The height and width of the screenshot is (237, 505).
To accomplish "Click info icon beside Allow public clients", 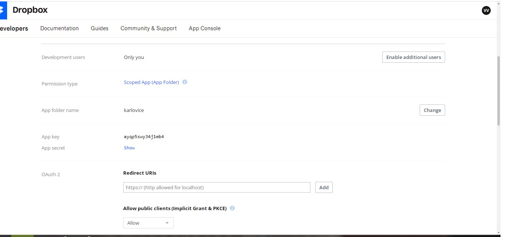I will pos(232,208).
